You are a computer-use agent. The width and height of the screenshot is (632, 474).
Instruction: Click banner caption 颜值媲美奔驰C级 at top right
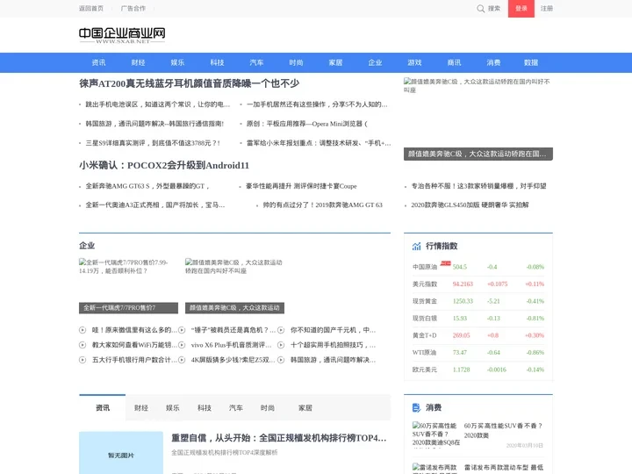pos(478,154)
